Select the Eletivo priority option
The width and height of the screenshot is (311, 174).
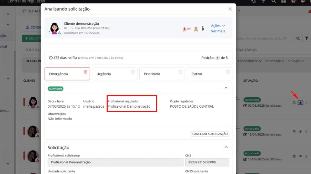[210, 74]
